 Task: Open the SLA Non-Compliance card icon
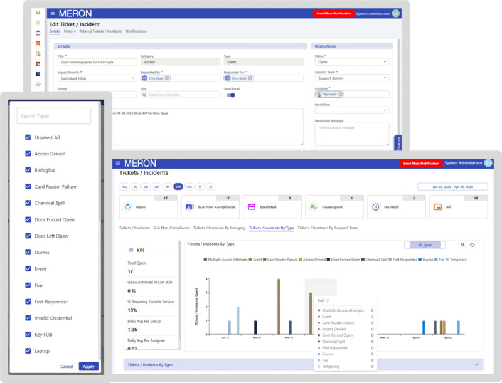(x=190, y=207)
